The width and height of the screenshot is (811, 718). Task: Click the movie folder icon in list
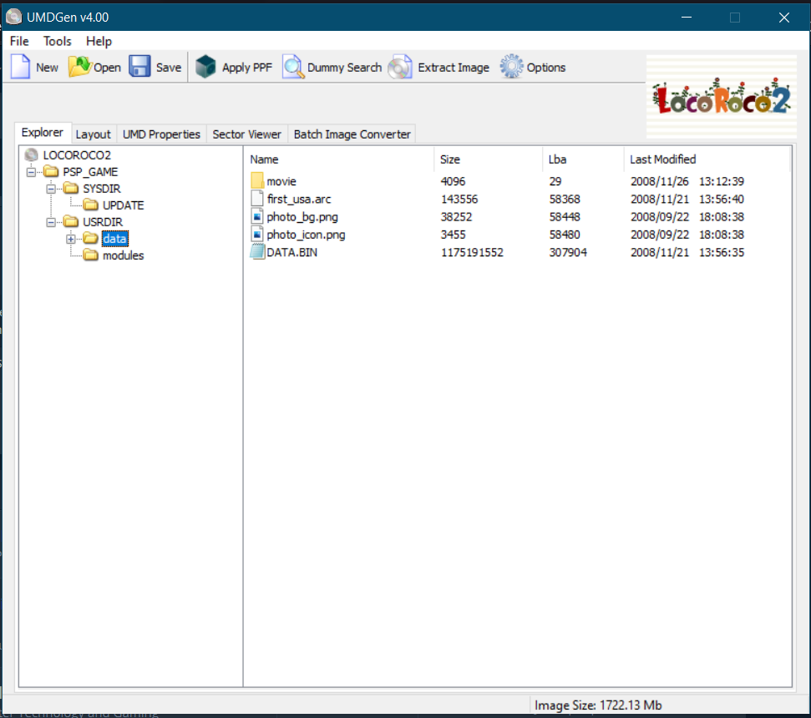tap(257, 181)
